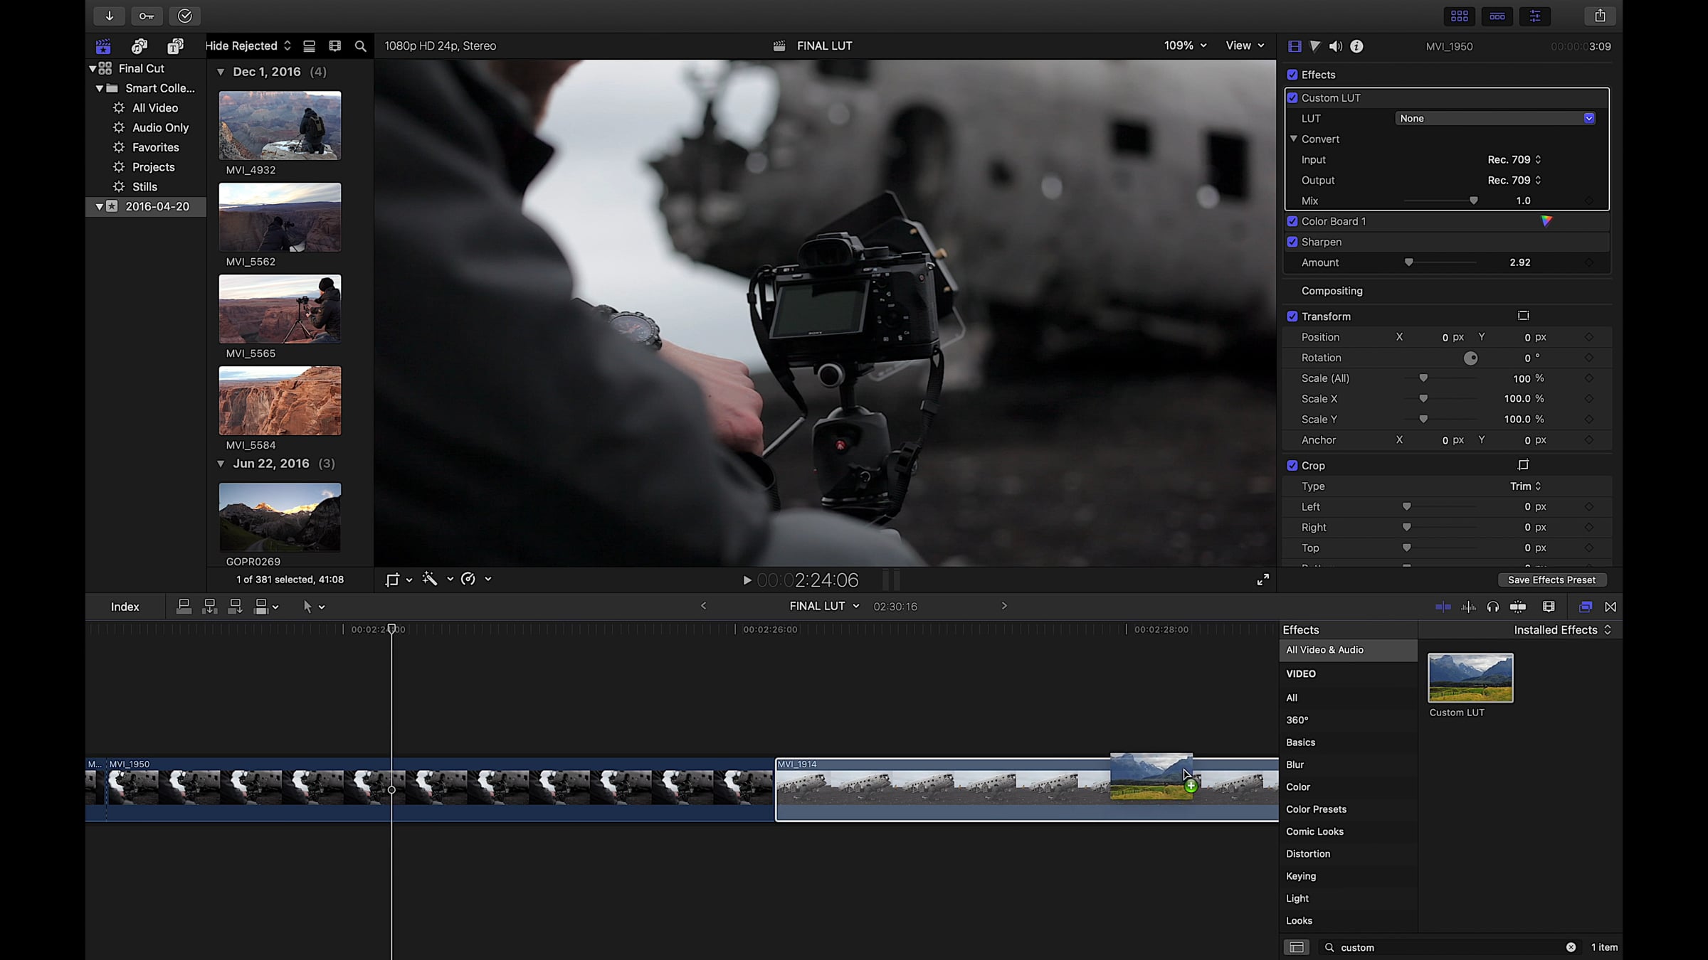Screen dimensions: 1708x960
Task: Select the Distortion effects category
Action: (1308, 853)
